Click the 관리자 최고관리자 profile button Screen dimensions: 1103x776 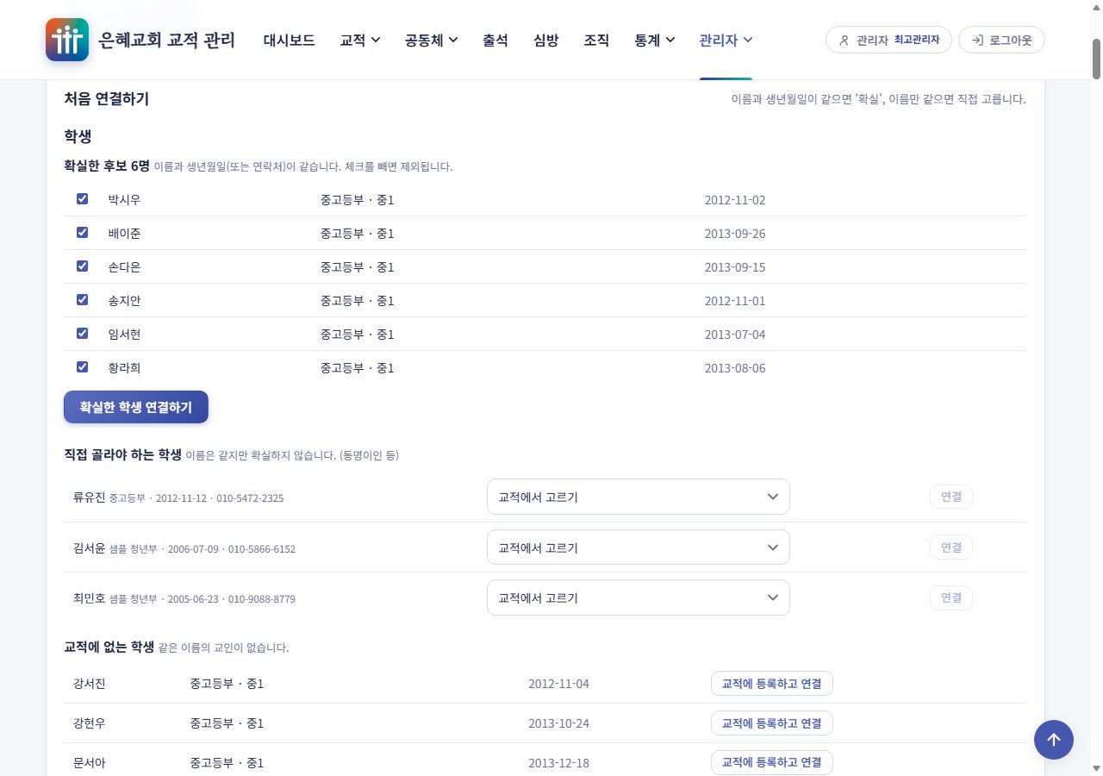click(888, 40)
